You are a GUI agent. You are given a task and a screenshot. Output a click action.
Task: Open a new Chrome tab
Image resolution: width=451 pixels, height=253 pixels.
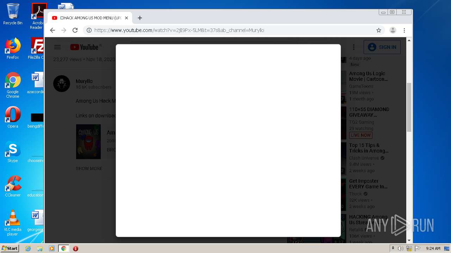[140, 18]
